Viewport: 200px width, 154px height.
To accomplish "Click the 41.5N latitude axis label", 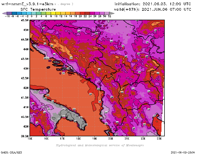I will pyautogui.click(x=24, y=97).
